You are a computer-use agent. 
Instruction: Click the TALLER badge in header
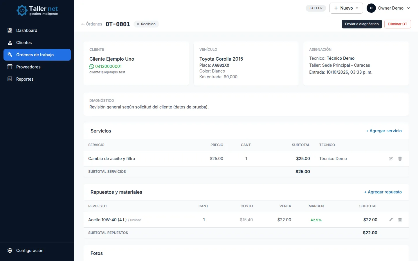316,8
